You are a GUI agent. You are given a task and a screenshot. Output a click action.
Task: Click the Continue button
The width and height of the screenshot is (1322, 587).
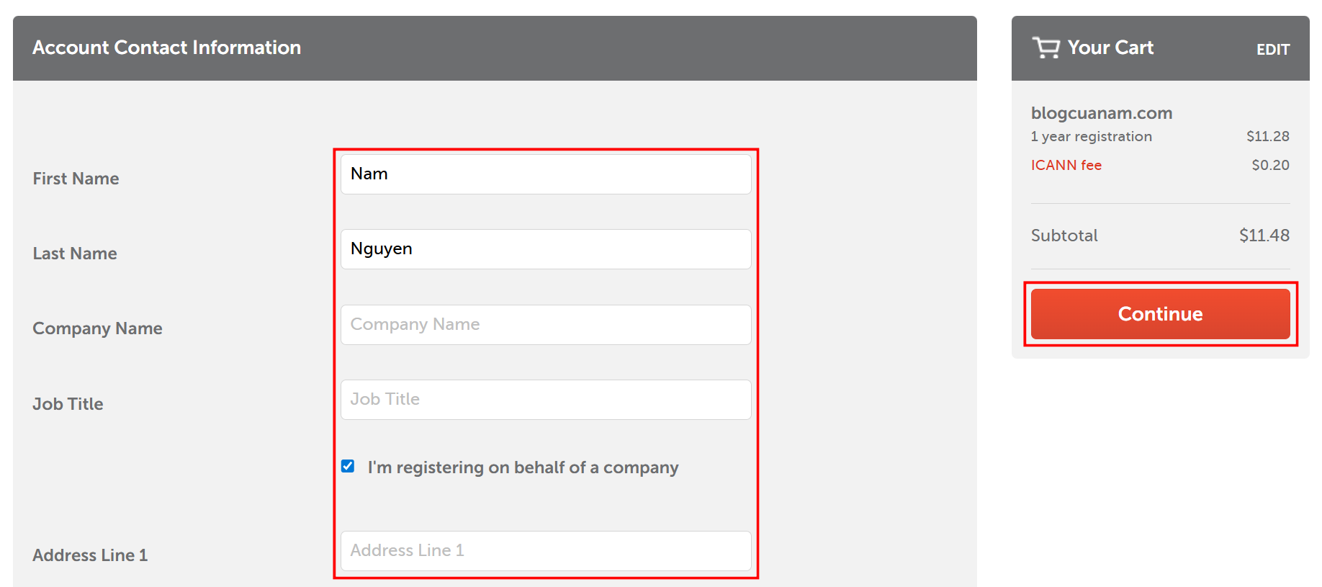pyautogui.click(x=1159, y=314)
